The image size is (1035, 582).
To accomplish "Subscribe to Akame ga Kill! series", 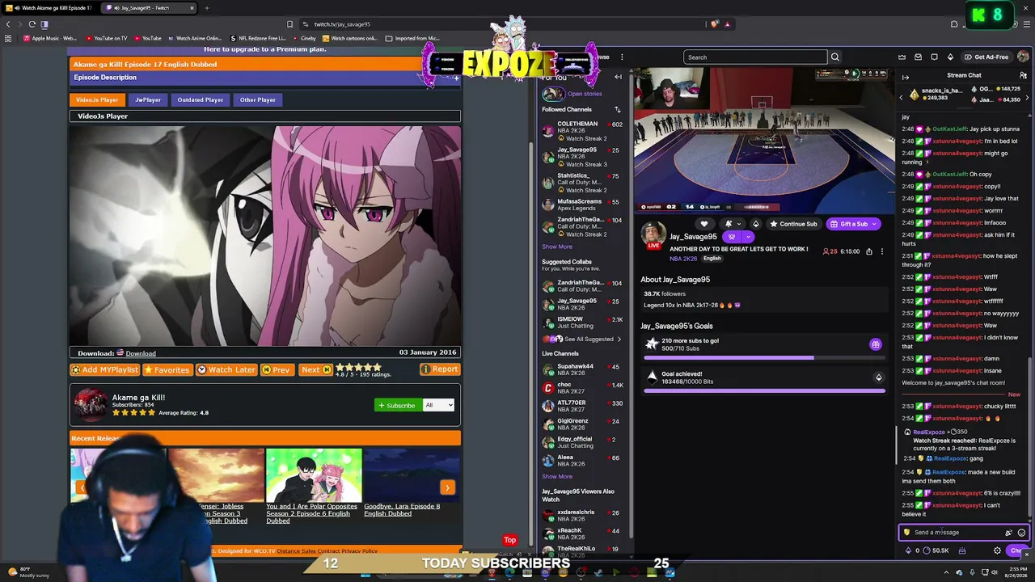I will click(x=397, y=405).
